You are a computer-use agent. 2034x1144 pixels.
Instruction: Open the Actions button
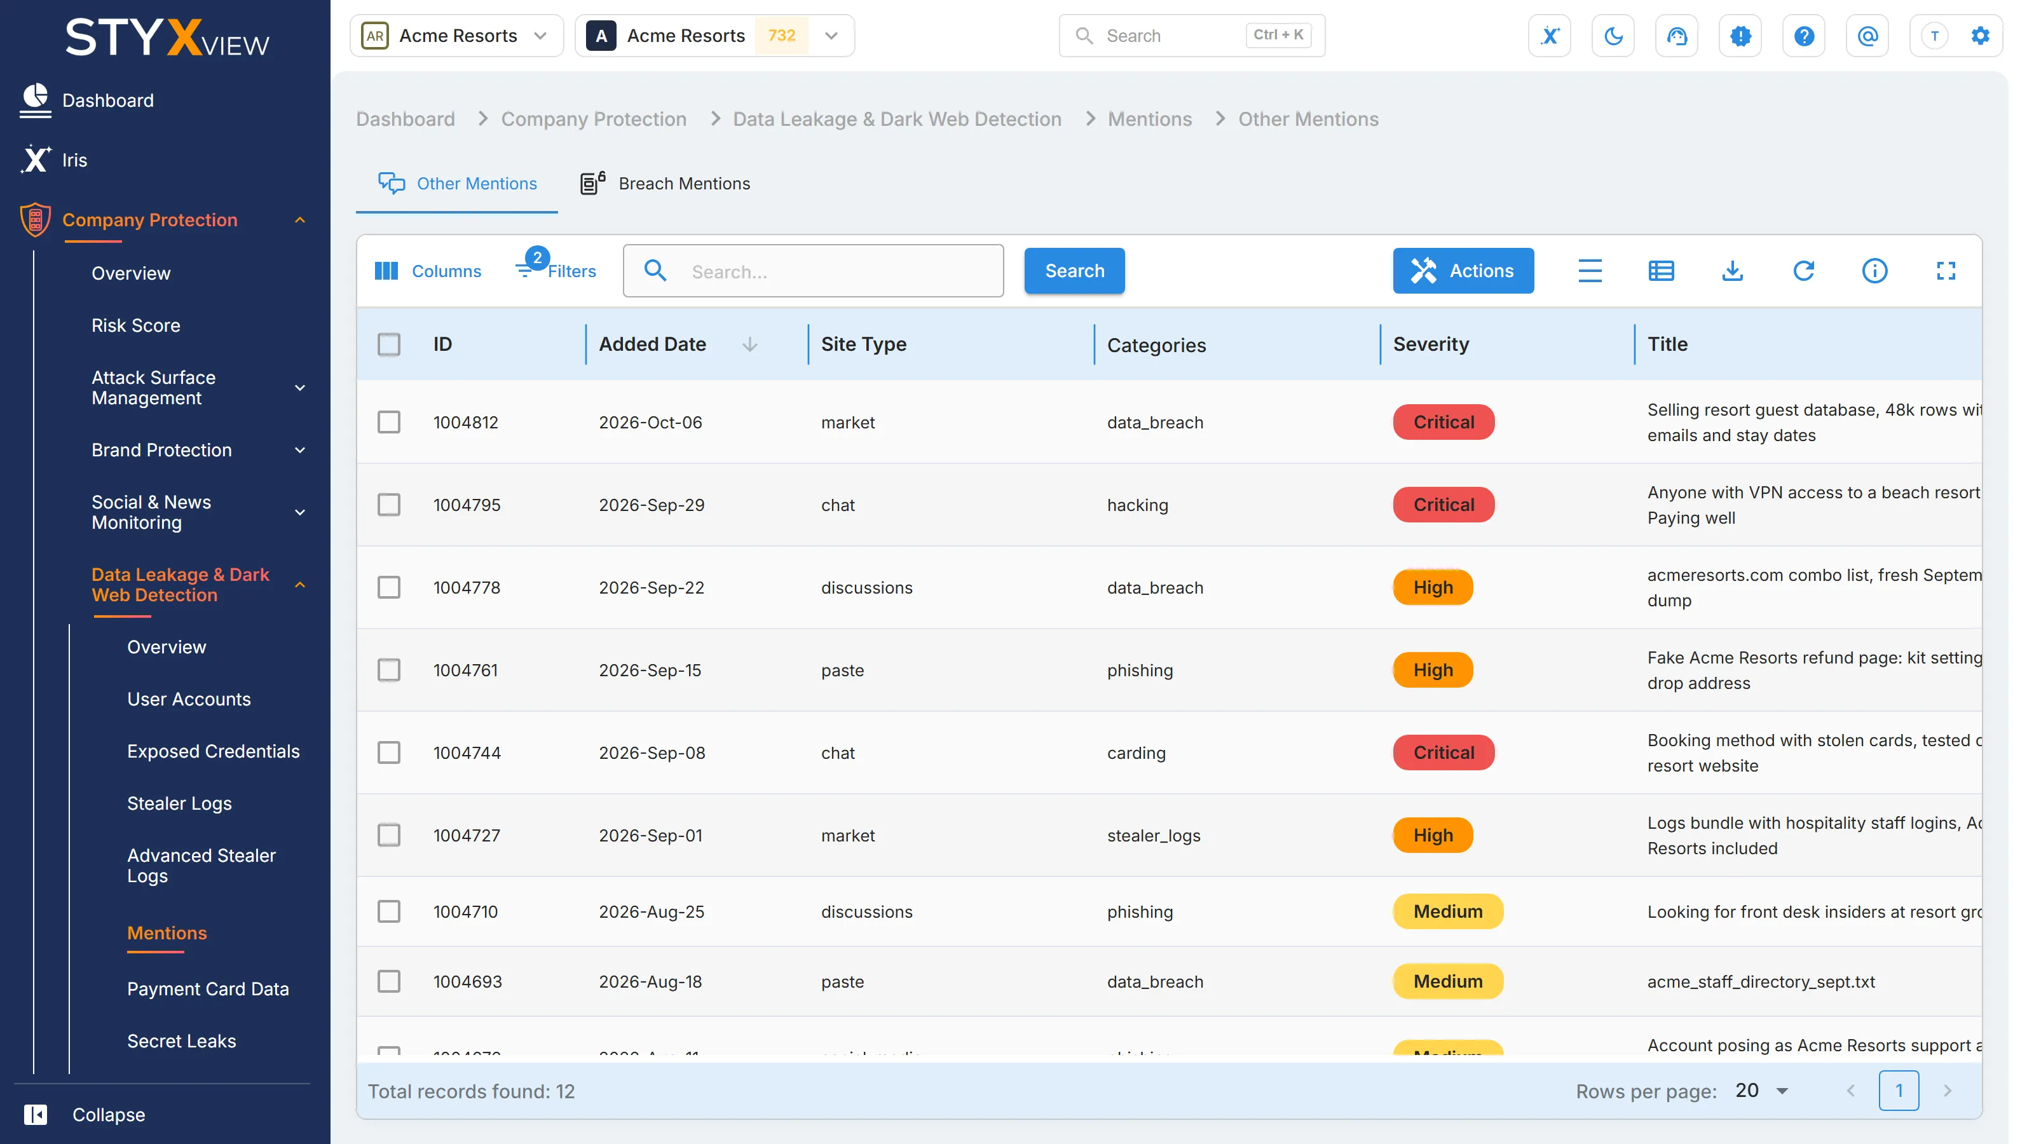tap(1463, 271)
